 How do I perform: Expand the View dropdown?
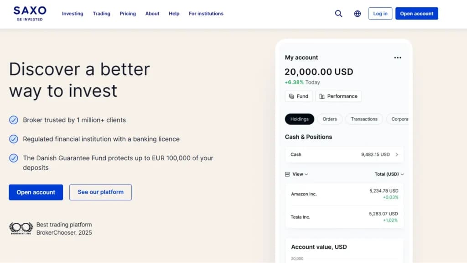300,174
